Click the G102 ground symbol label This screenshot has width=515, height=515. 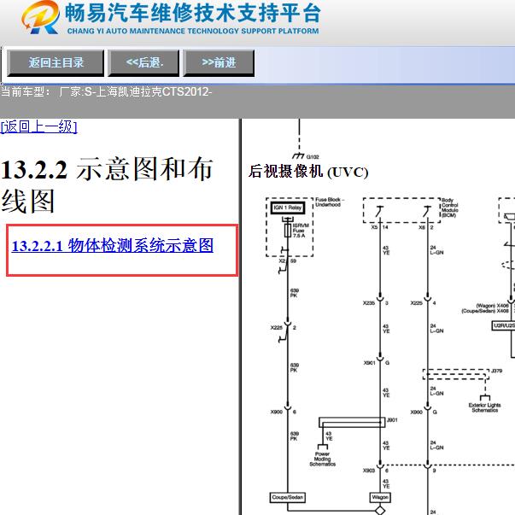(313, 157)
